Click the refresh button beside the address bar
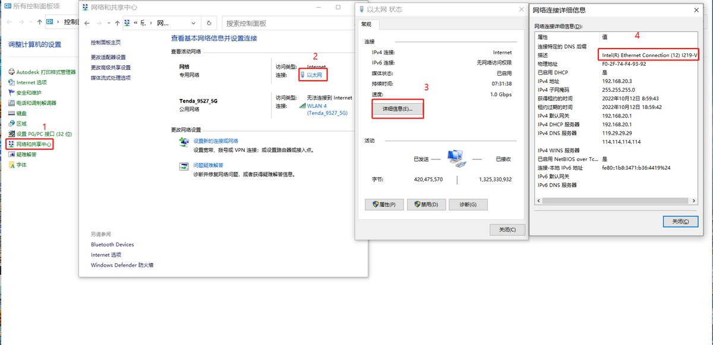713x345 pixels. pos(209,23)
